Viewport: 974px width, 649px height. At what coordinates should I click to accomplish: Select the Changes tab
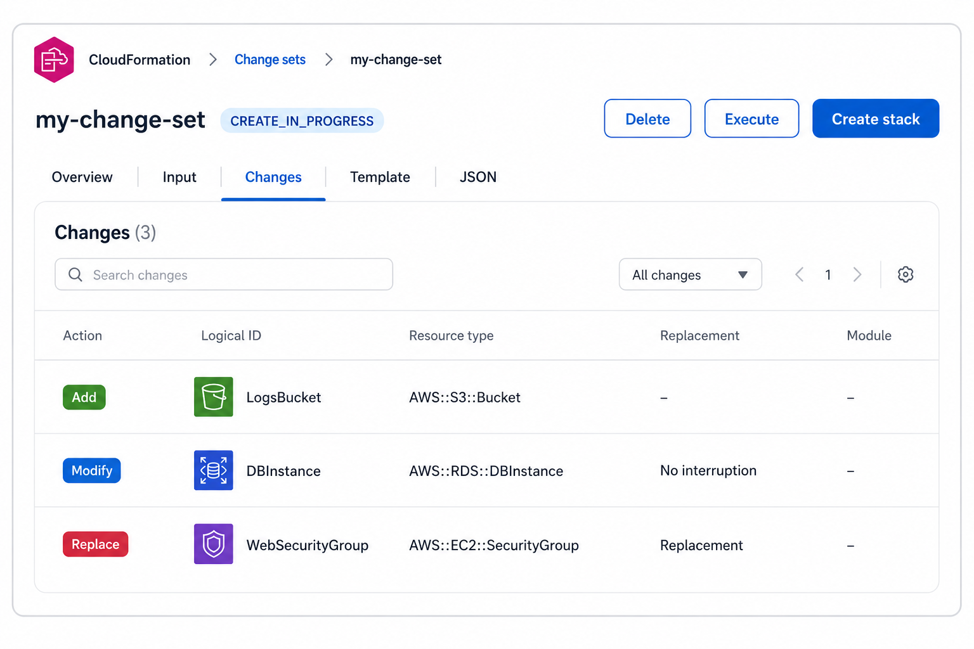point(273,177)
